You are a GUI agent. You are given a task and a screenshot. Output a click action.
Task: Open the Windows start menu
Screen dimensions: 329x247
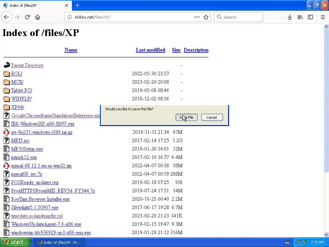click(x=15, y=242)
